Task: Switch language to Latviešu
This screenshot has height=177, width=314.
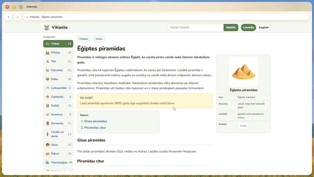Action: 248,28
